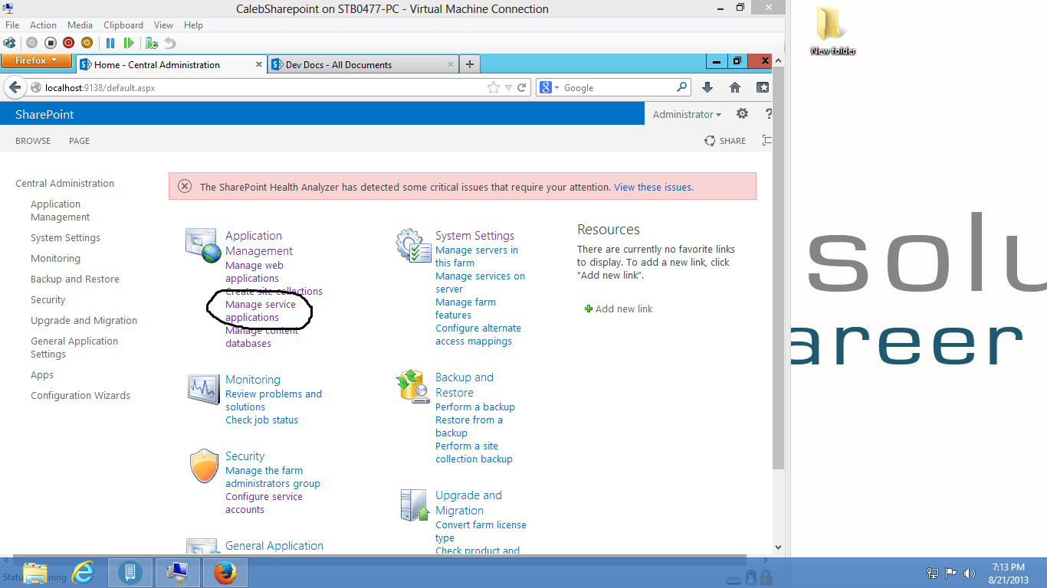Open the Media menu
Screen dimensions: 1047x588
coord(80,25)
